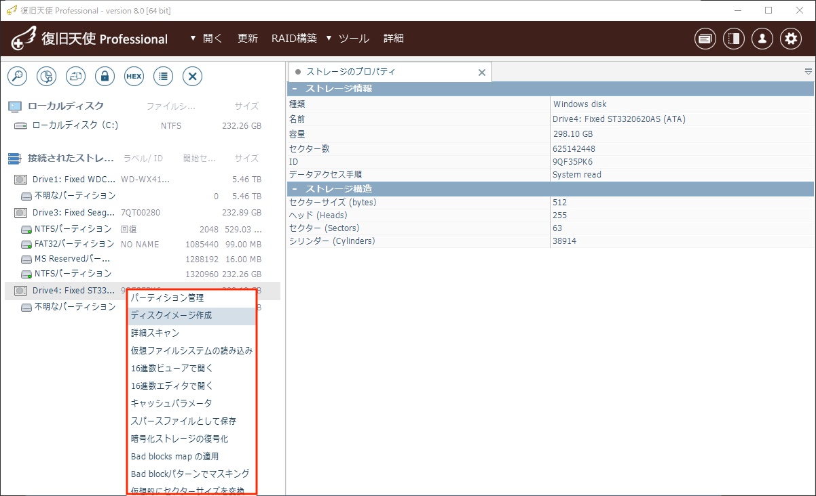
Task: Open the 開く dropdown menu
Action: (206, 39)
